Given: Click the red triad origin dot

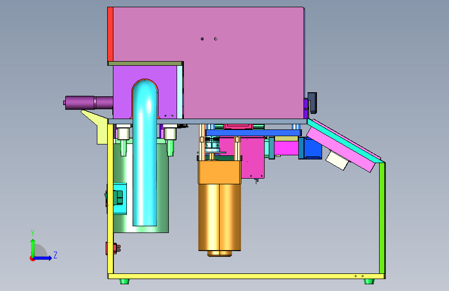Looking at the screenshot, I should pos(32,258).
